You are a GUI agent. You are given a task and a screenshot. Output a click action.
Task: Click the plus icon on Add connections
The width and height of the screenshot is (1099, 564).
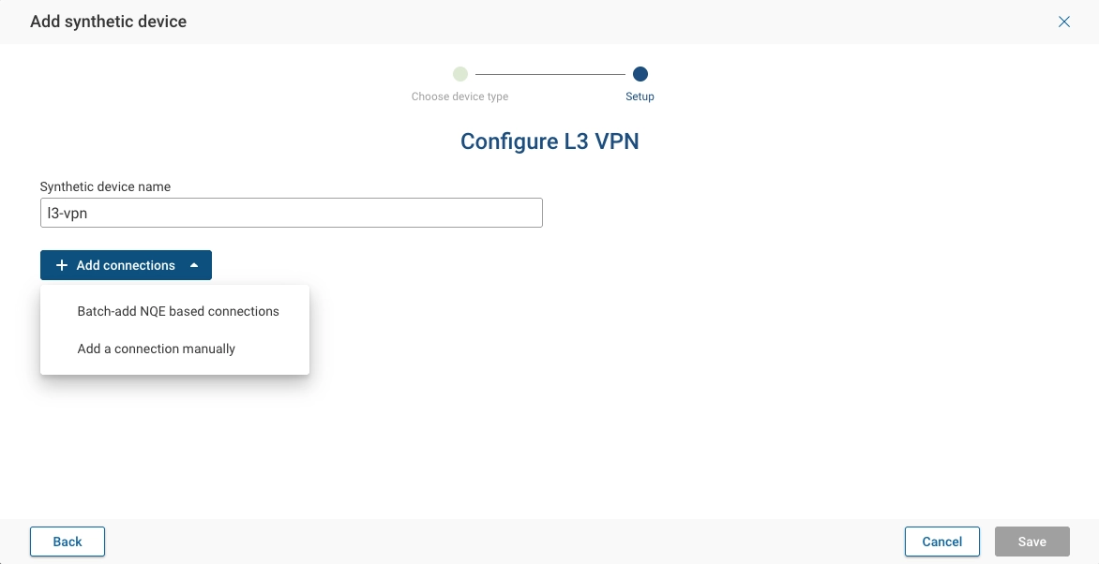tap(62, 265)
